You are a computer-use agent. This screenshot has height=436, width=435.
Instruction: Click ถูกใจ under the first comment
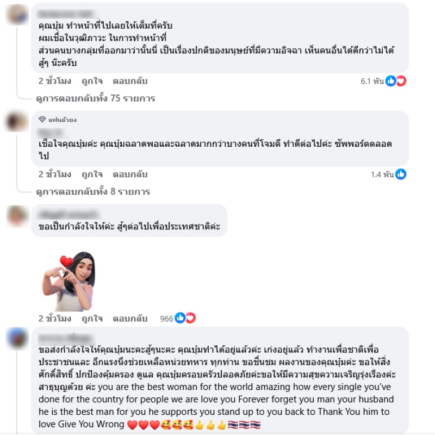92,81
